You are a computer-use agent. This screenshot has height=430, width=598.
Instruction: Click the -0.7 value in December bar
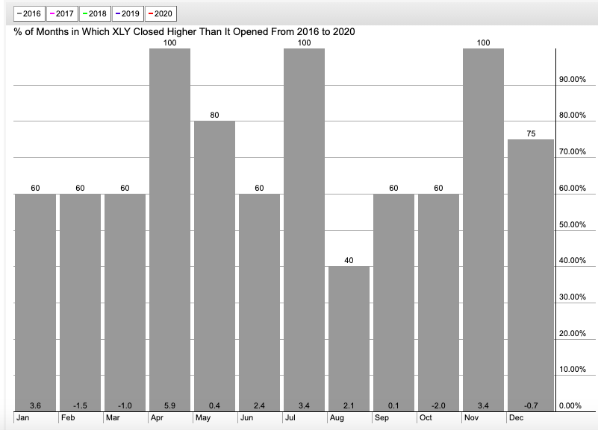pos(531,405)
